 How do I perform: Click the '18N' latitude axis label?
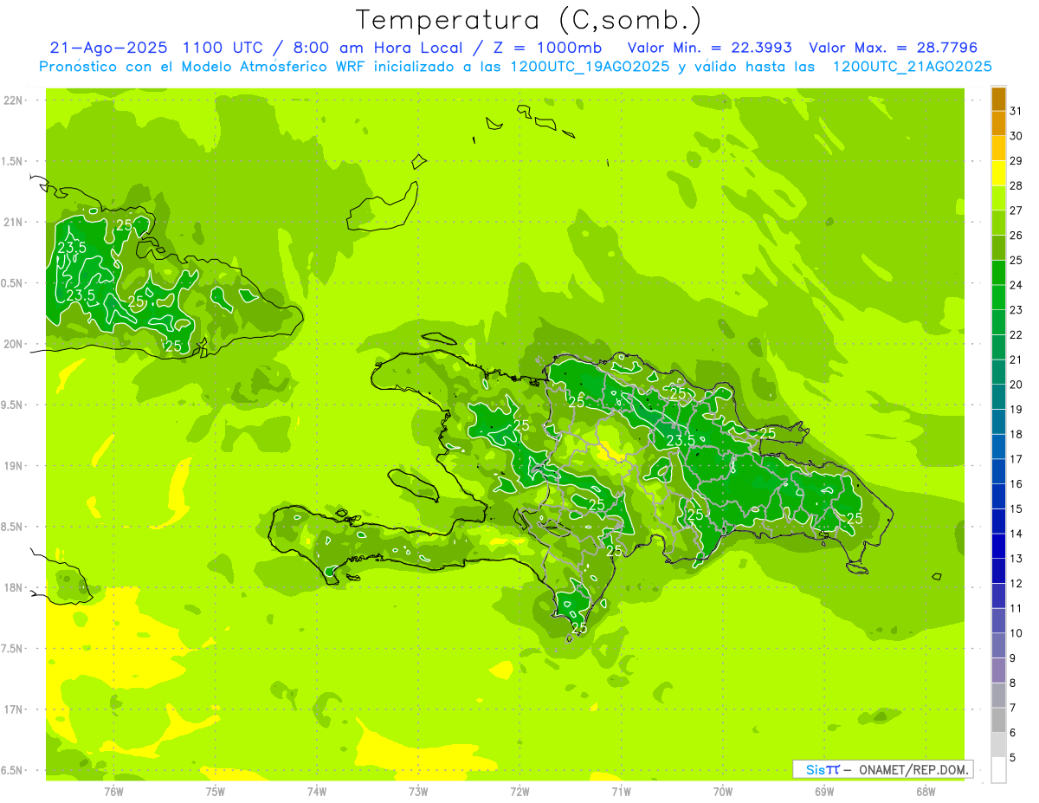[14, 587]
